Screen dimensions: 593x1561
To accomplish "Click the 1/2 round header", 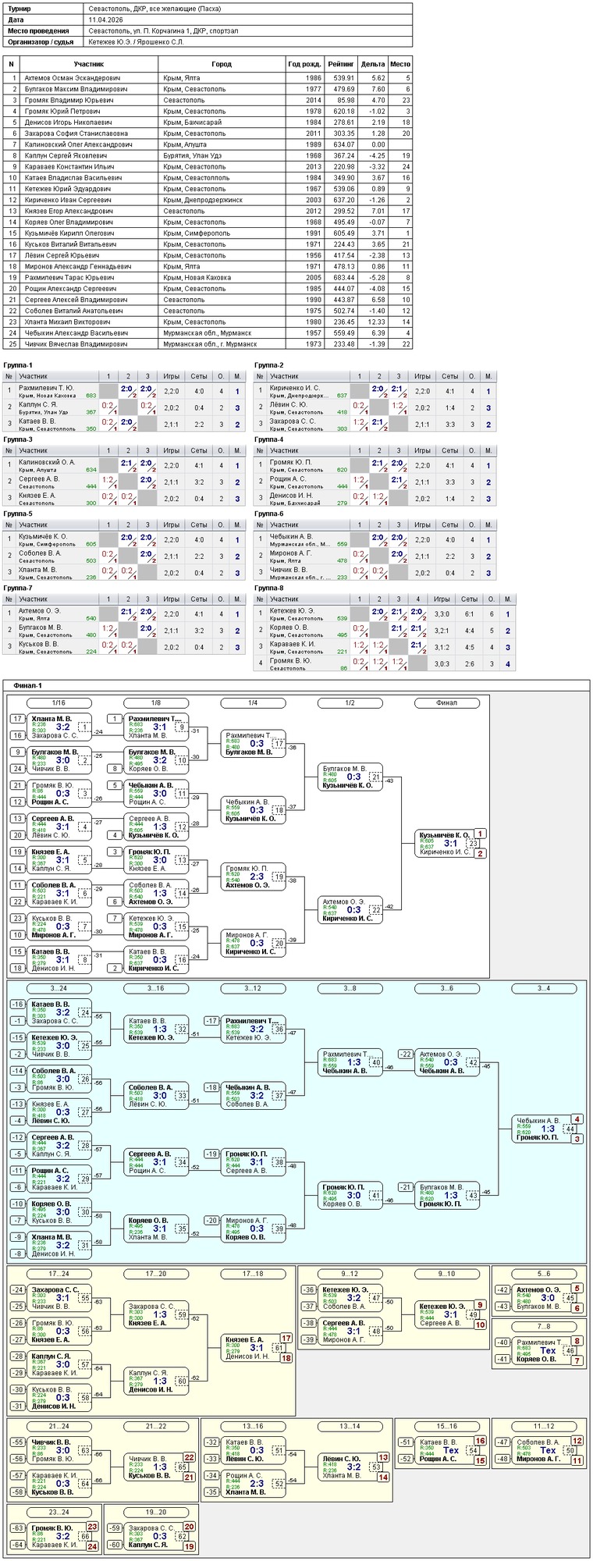I will (350, 703).
